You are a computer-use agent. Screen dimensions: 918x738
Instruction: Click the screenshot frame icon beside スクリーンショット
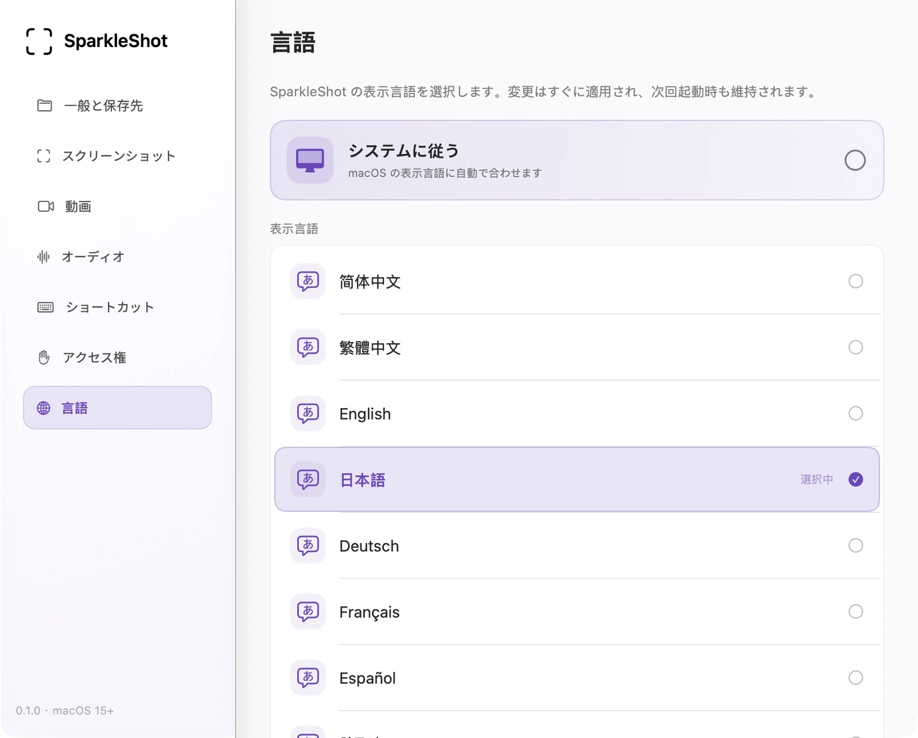click(x=44, y=156)
